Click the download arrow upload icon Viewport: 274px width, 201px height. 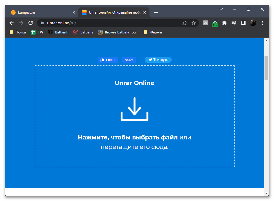click(134, 109)
